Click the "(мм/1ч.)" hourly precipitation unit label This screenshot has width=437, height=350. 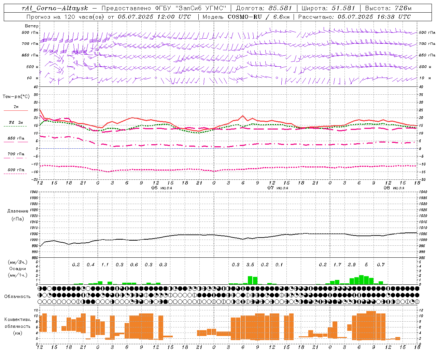[18, 275]
